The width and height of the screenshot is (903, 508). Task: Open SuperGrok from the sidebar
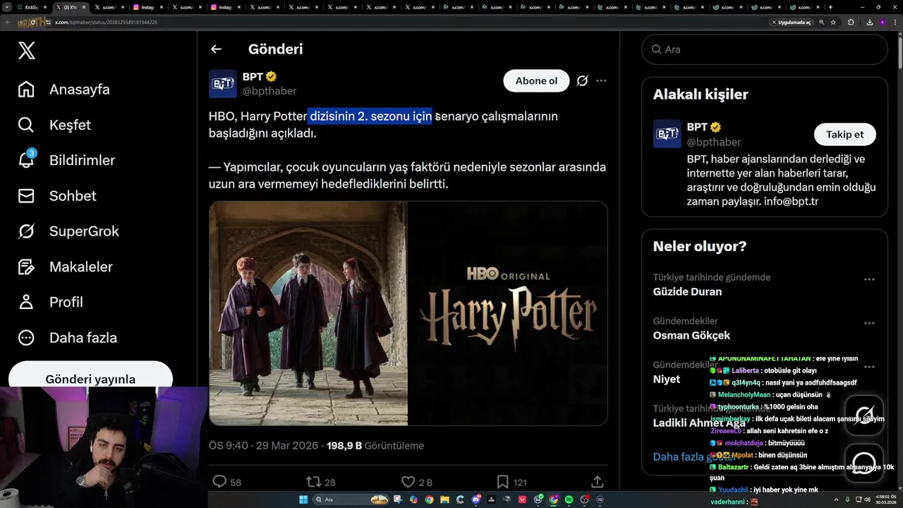68,231
